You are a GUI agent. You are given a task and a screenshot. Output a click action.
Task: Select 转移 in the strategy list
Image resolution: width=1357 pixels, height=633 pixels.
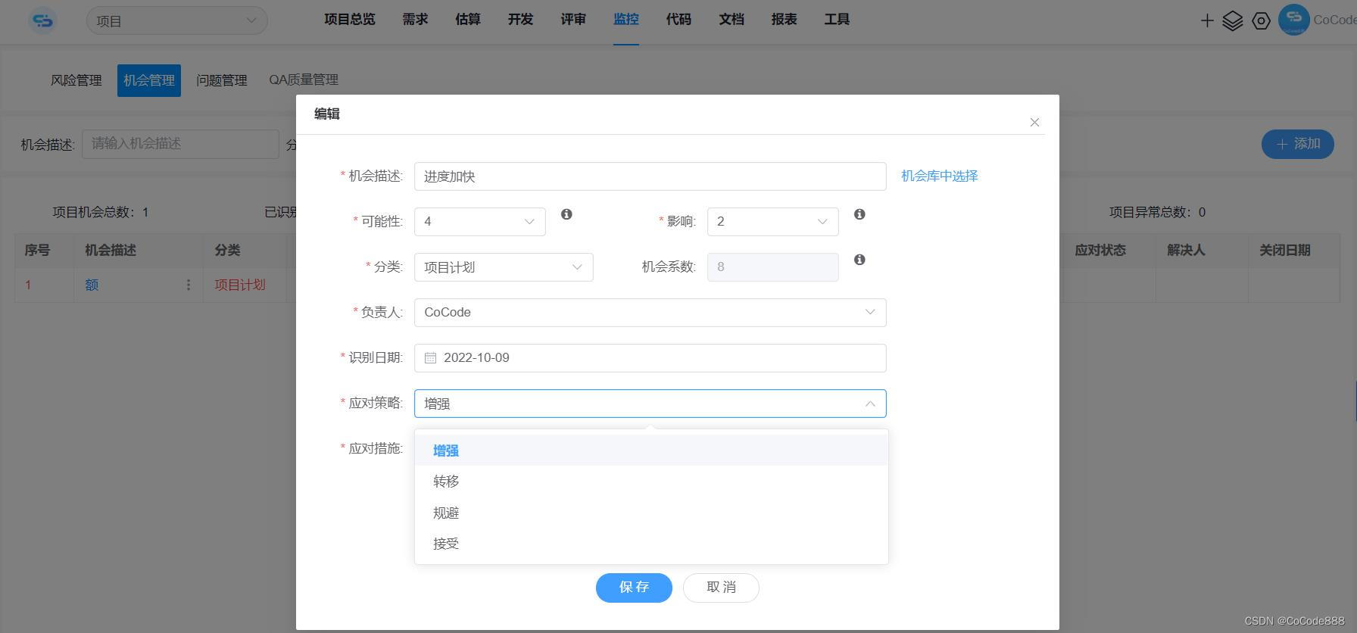651,482
